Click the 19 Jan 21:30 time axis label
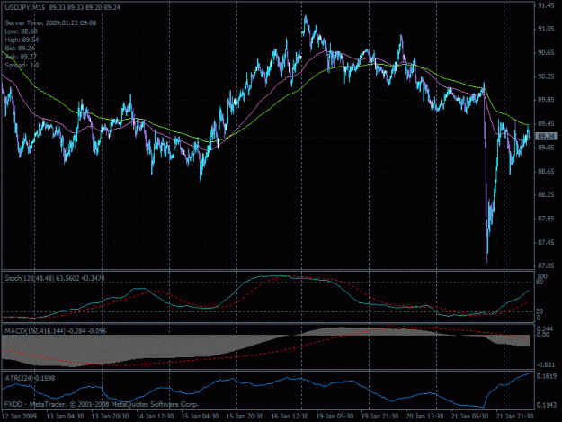Viewport: 562px width, 422px height. 380,416
